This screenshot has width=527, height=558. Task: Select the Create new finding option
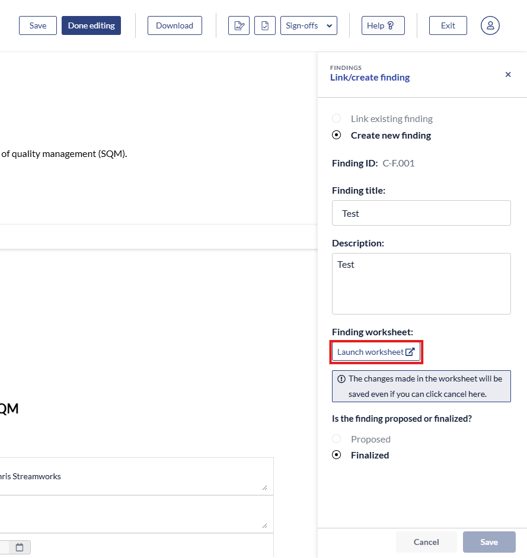pos(337,135)
